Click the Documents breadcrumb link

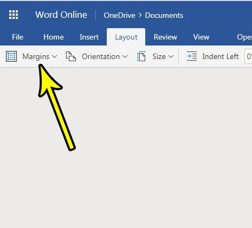[164, 15]
